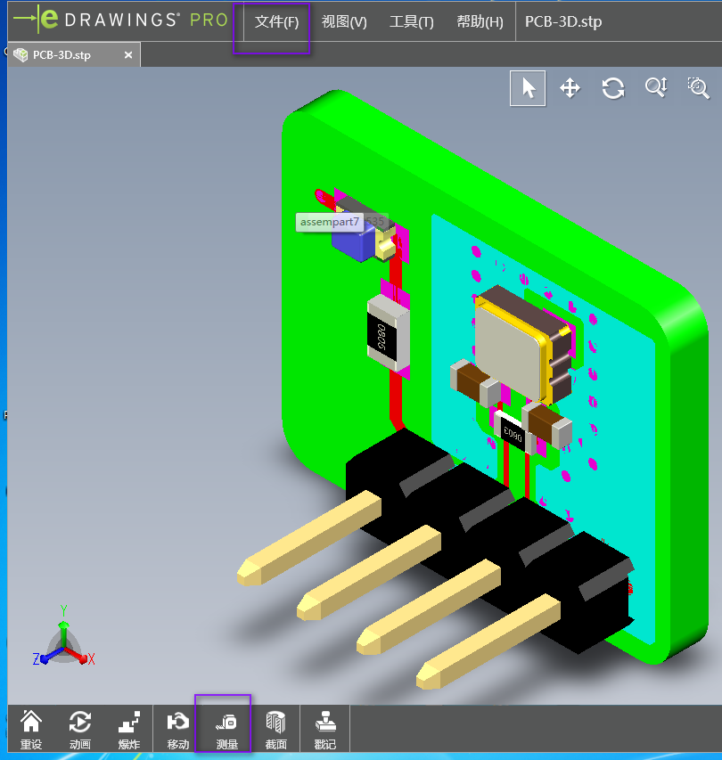This screenshot has height=760, width=722.
Task: Select the Zoom tool
Action: point(655,87)
